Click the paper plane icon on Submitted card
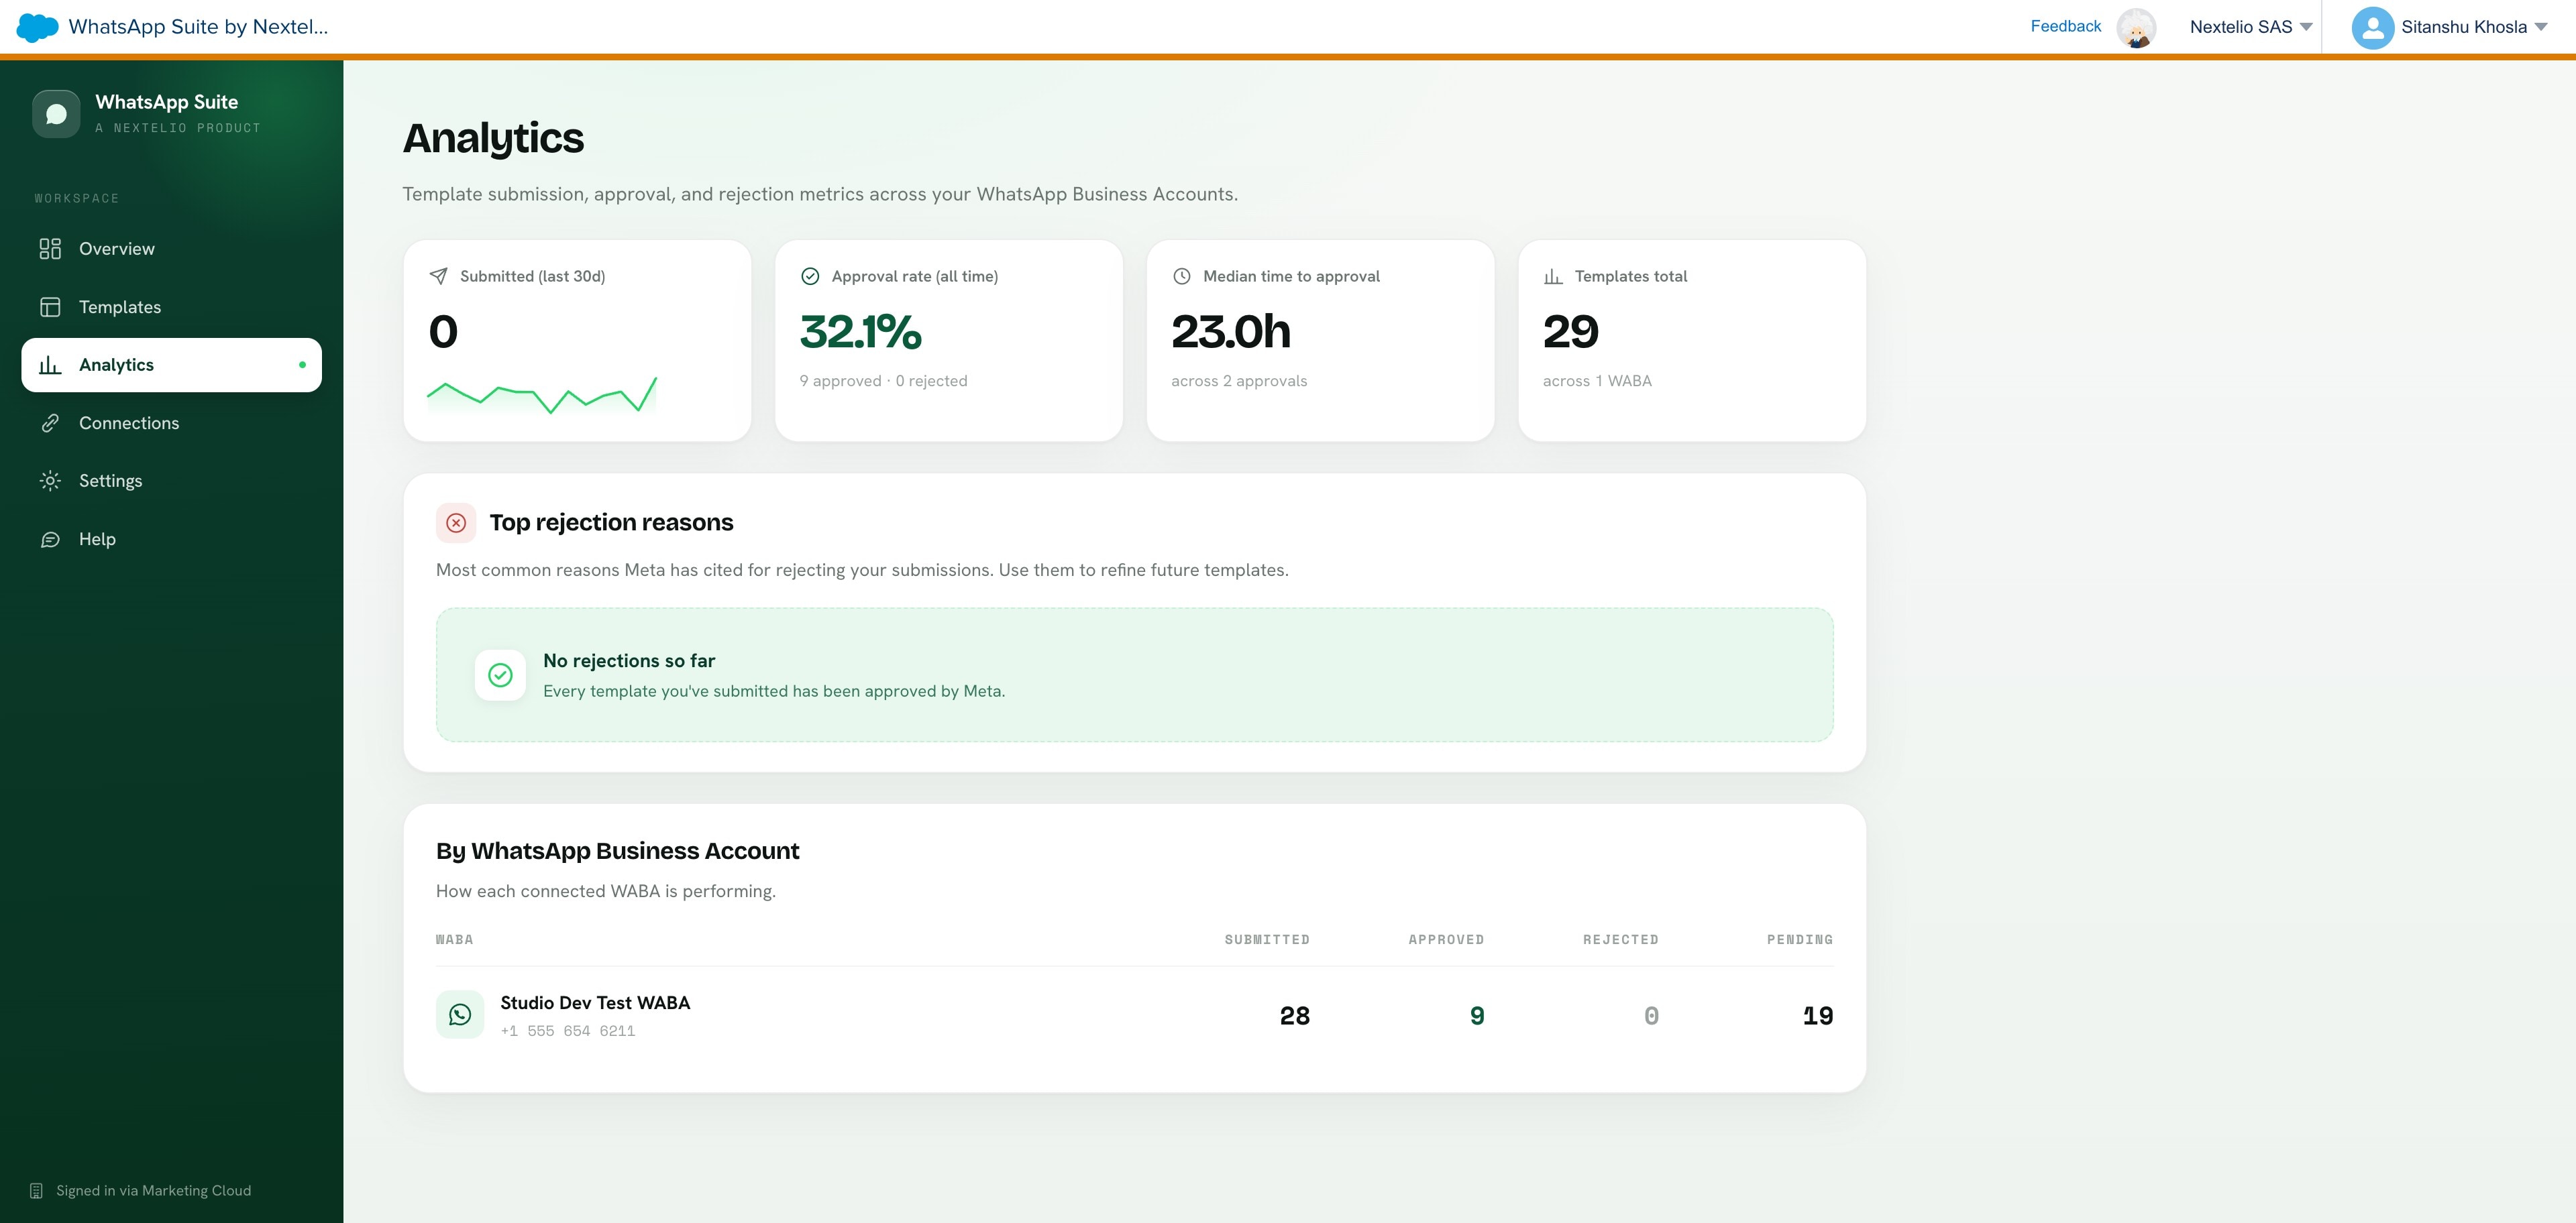 438,276
